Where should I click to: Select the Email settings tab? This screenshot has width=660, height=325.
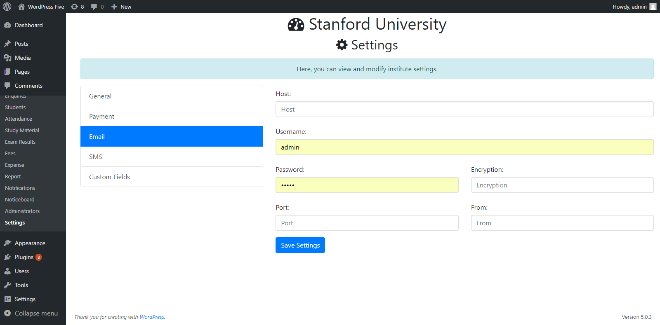(172, 136)
